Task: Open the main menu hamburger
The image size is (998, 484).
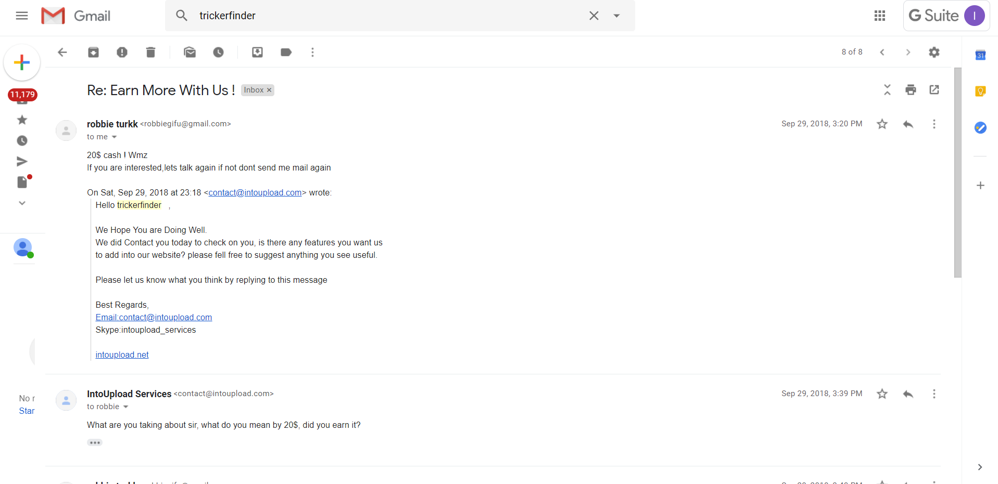Action: (x=22, y=16)
